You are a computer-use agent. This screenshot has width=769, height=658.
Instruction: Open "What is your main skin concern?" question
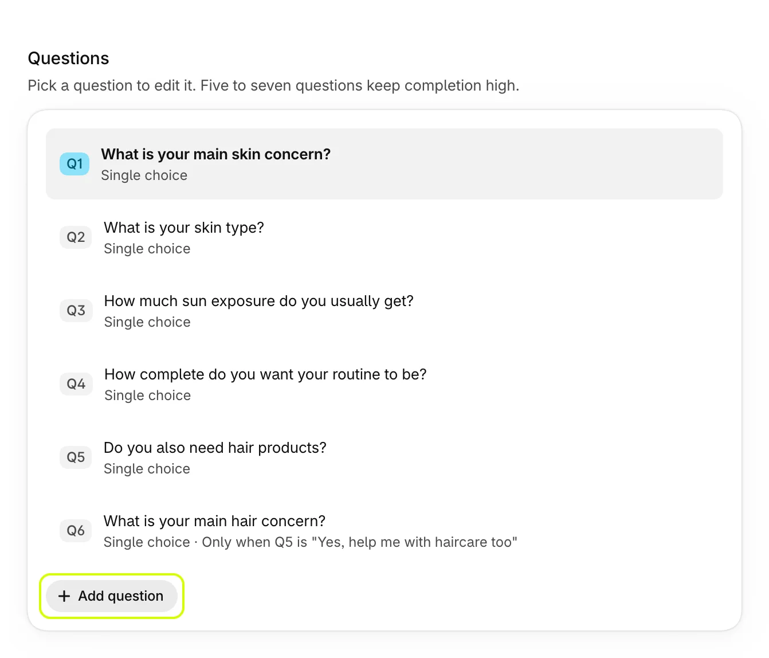[384, 164]
